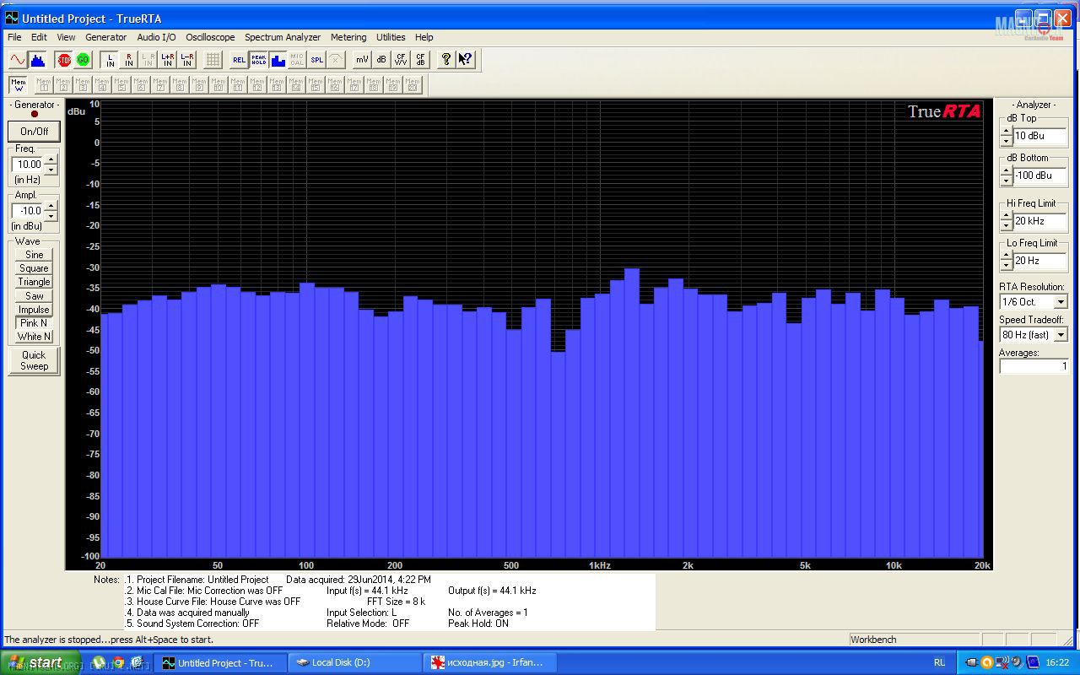Screen dimensions: 1080x675
Task: Switch to Irfan image viewer taskbar button
Action: tap(490, 663)
